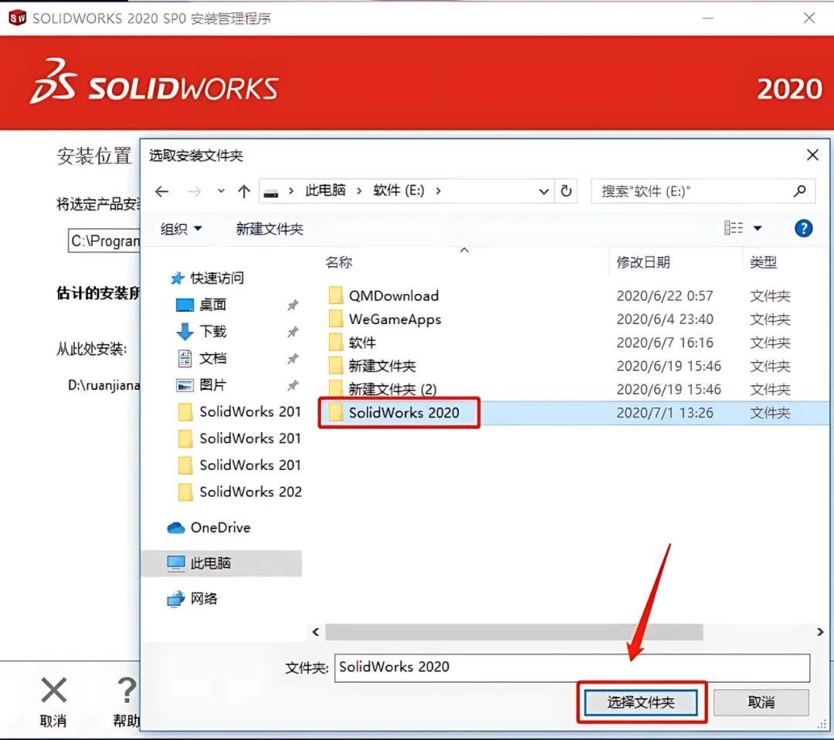Change view layout icon
The height and width of the screenshot is (740, 834).
click(734, 228)
